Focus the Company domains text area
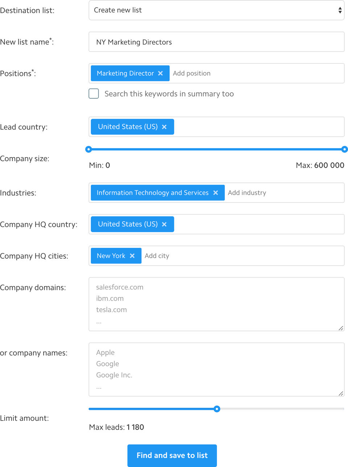The image size is (348, 467). [216, 304]
